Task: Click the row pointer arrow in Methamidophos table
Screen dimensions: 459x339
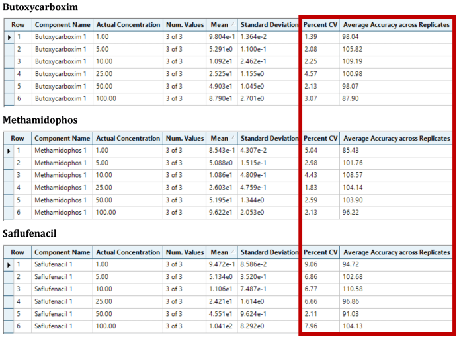Action: click(x=9, y=151)
